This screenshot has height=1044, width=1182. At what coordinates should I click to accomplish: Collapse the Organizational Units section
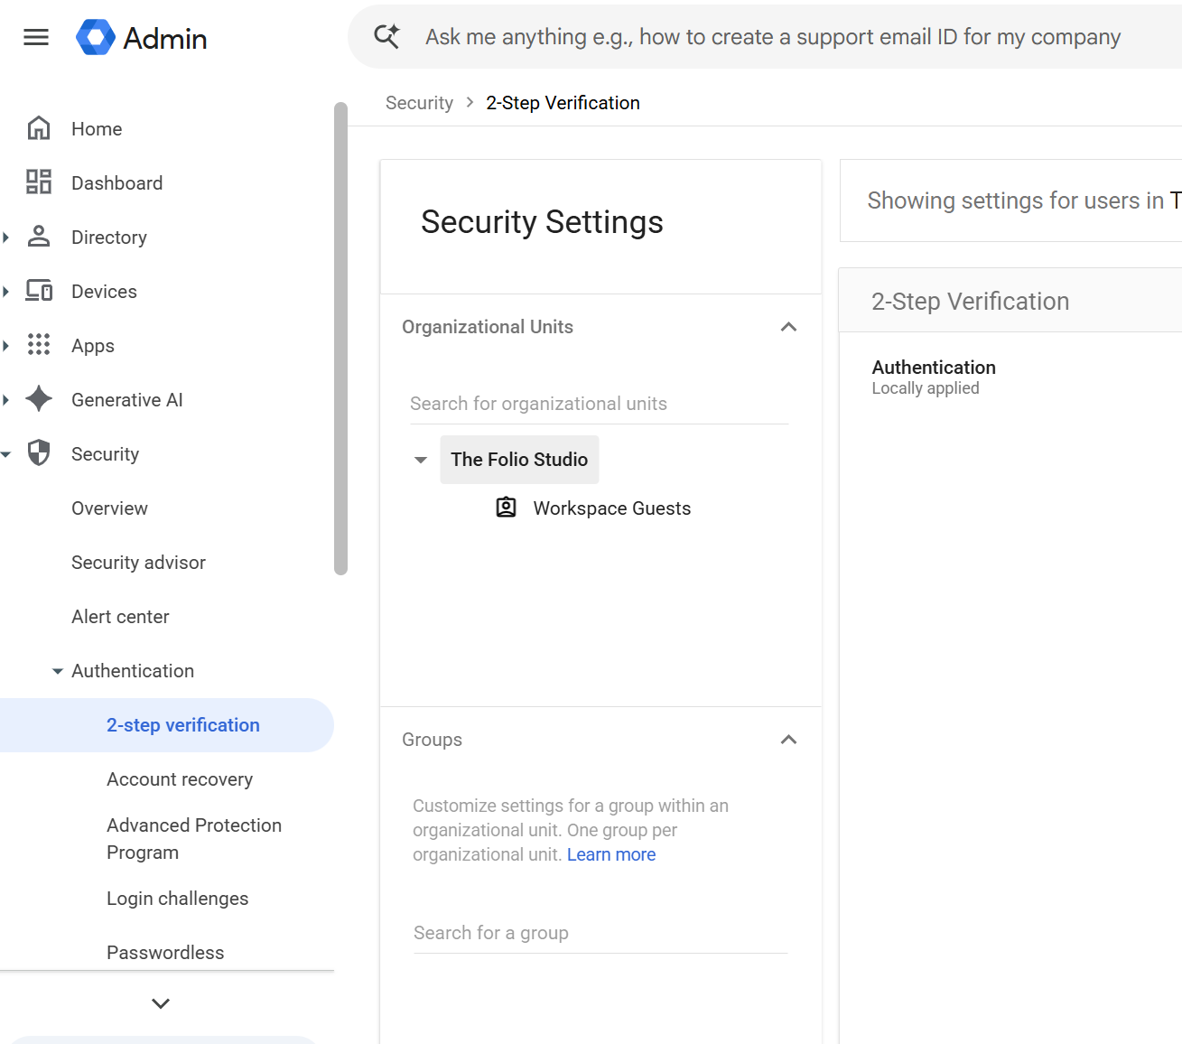pos(788,327)
